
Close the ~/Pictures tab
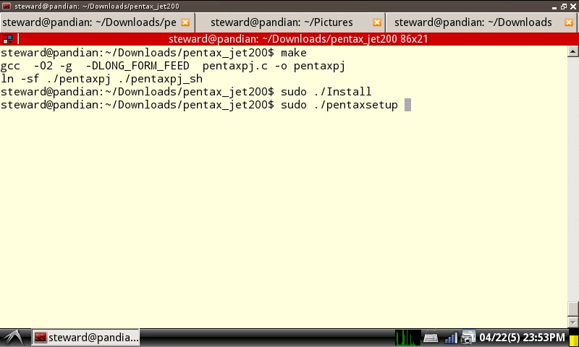(376, 22)
